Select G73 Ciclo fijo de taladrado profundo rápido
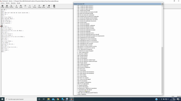 pyautogui.click(x=87, y=18)
